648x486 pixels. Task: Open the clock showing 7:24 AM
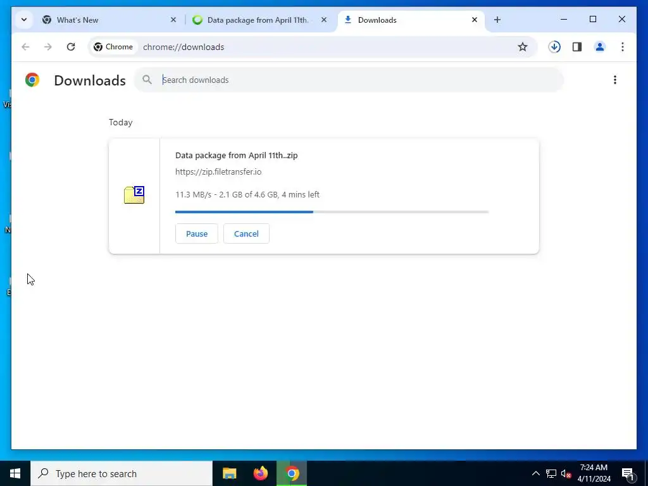click(x=594, y=473)
